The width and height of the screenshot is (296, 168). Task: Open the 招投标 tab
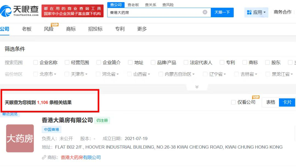95,29
